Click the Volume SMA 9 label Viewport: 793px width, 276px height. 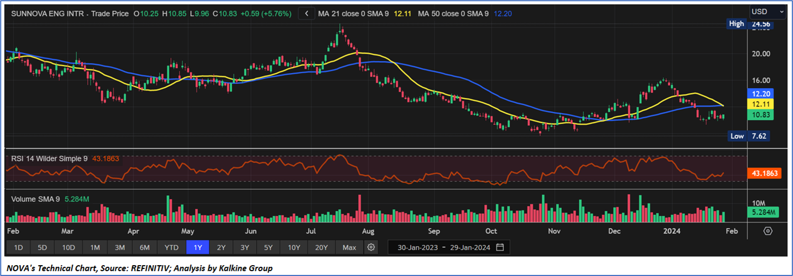pyautogui.click(x=35, y=199)
